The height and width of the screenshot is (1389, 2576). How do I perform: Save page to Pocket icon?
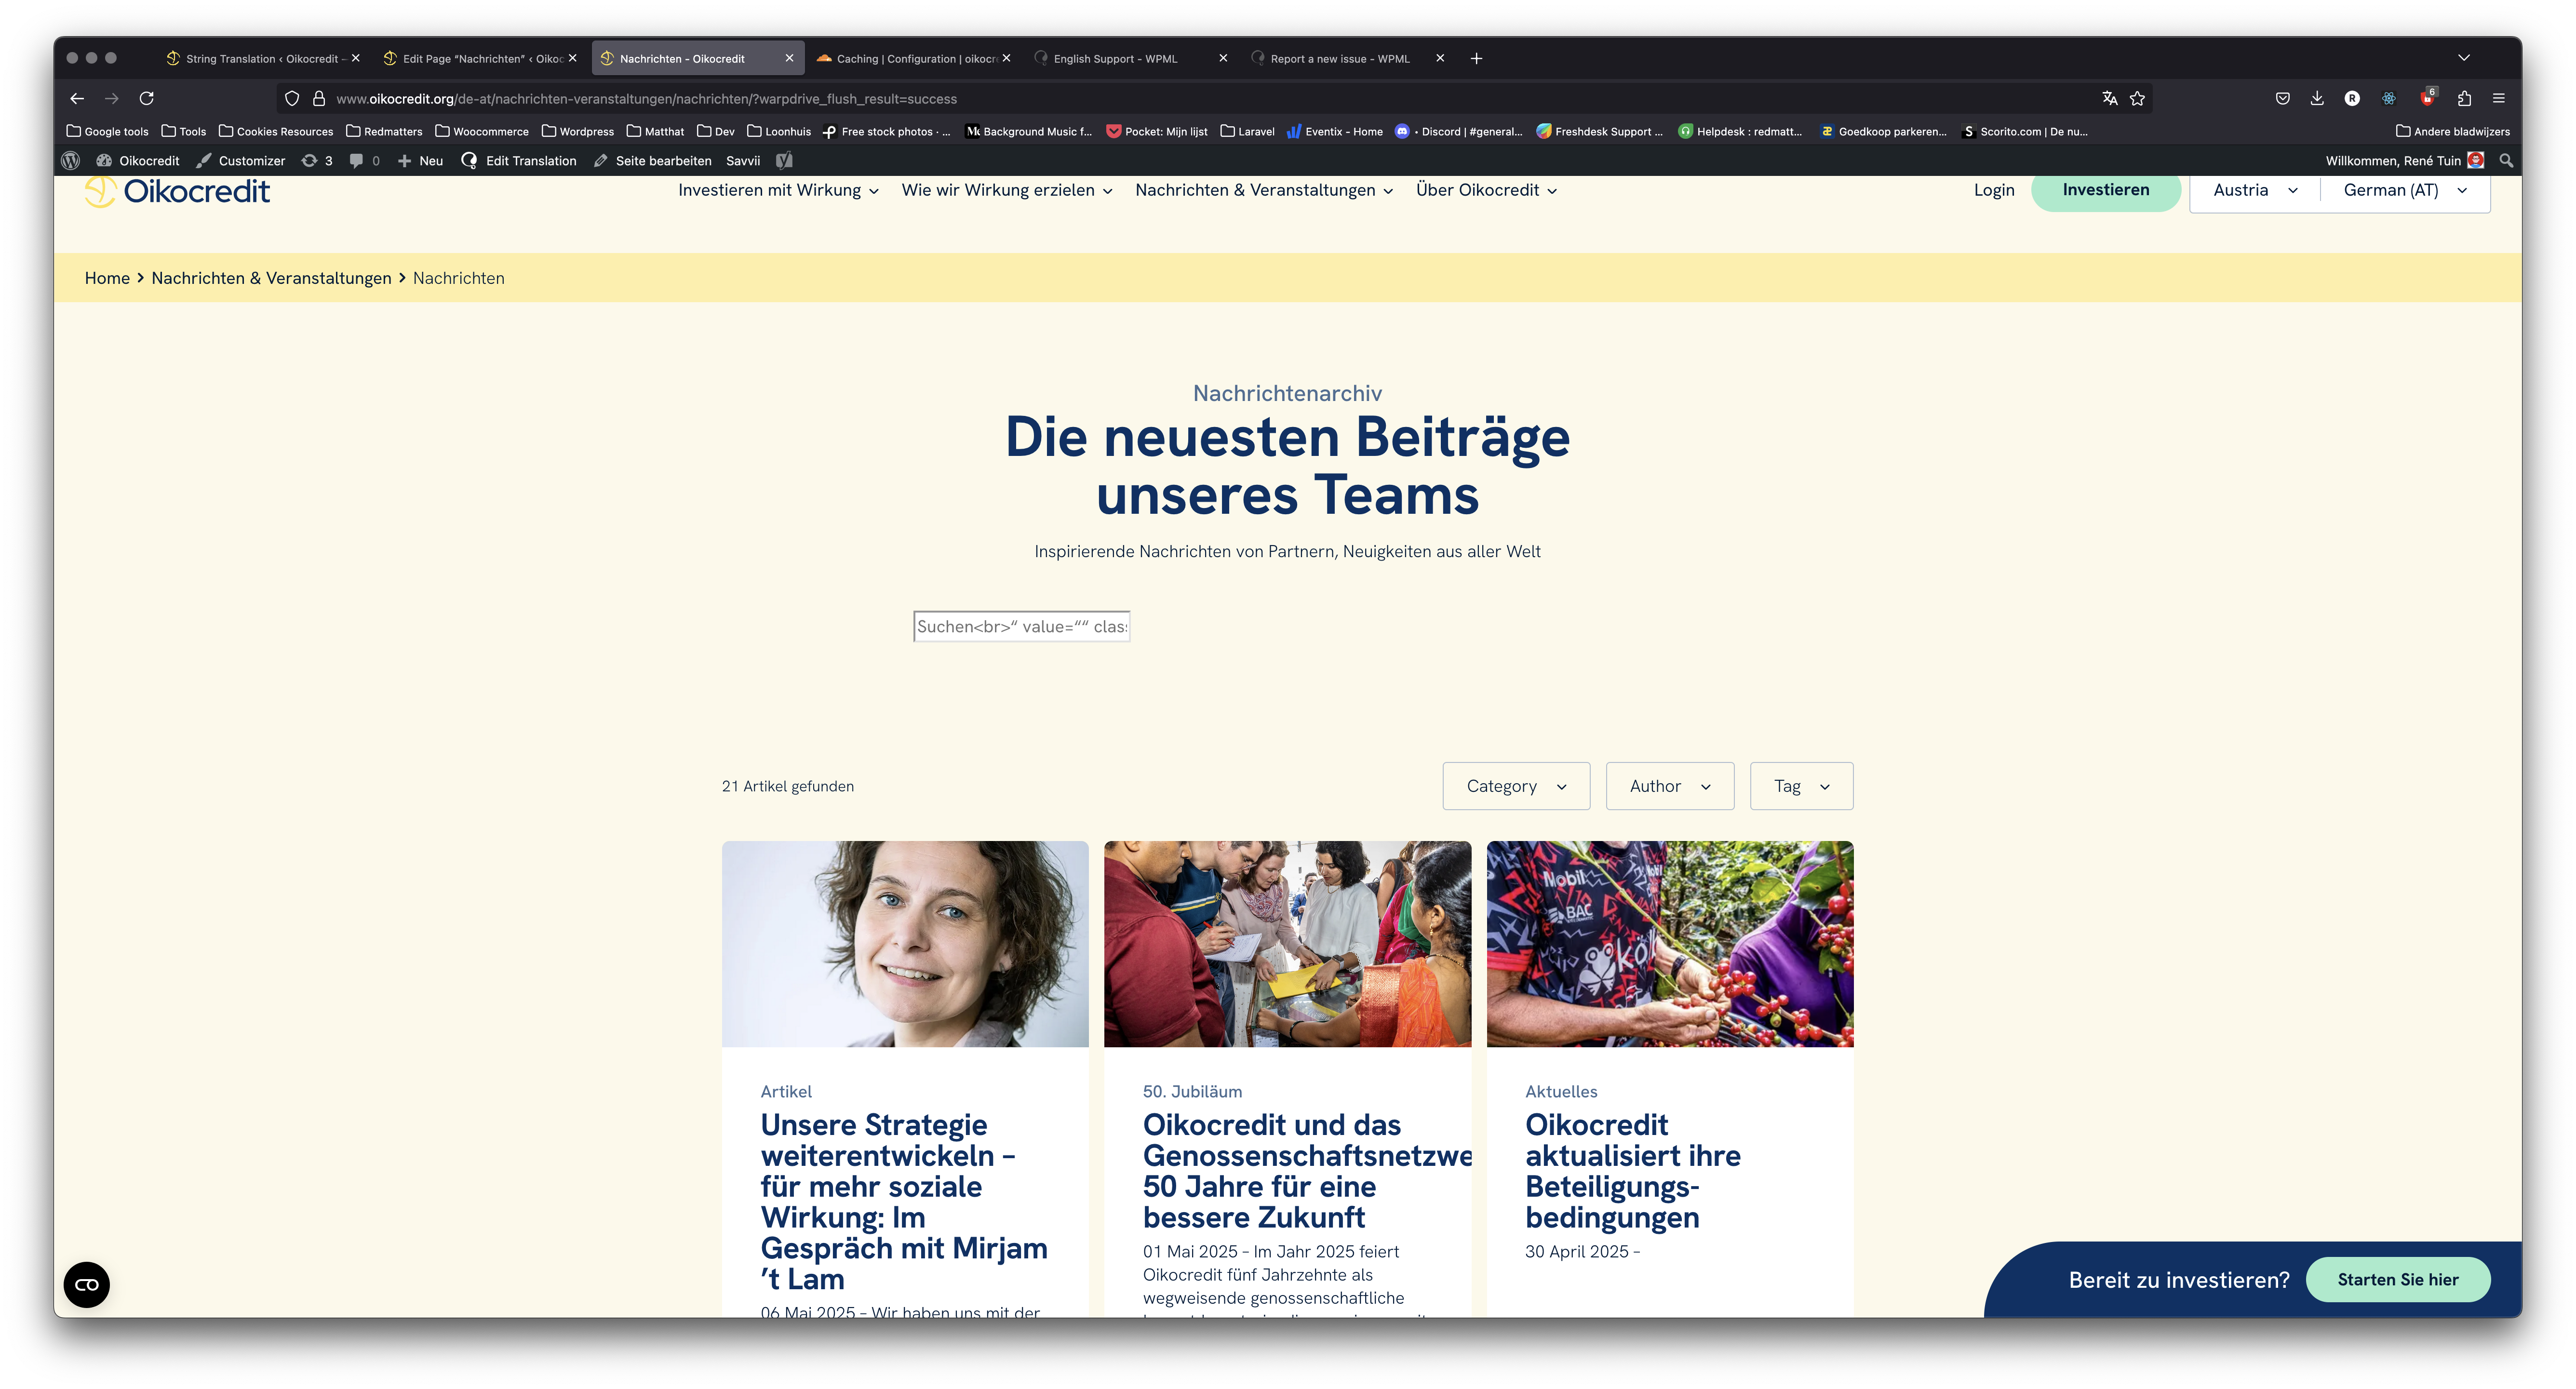click(2283, 98)
